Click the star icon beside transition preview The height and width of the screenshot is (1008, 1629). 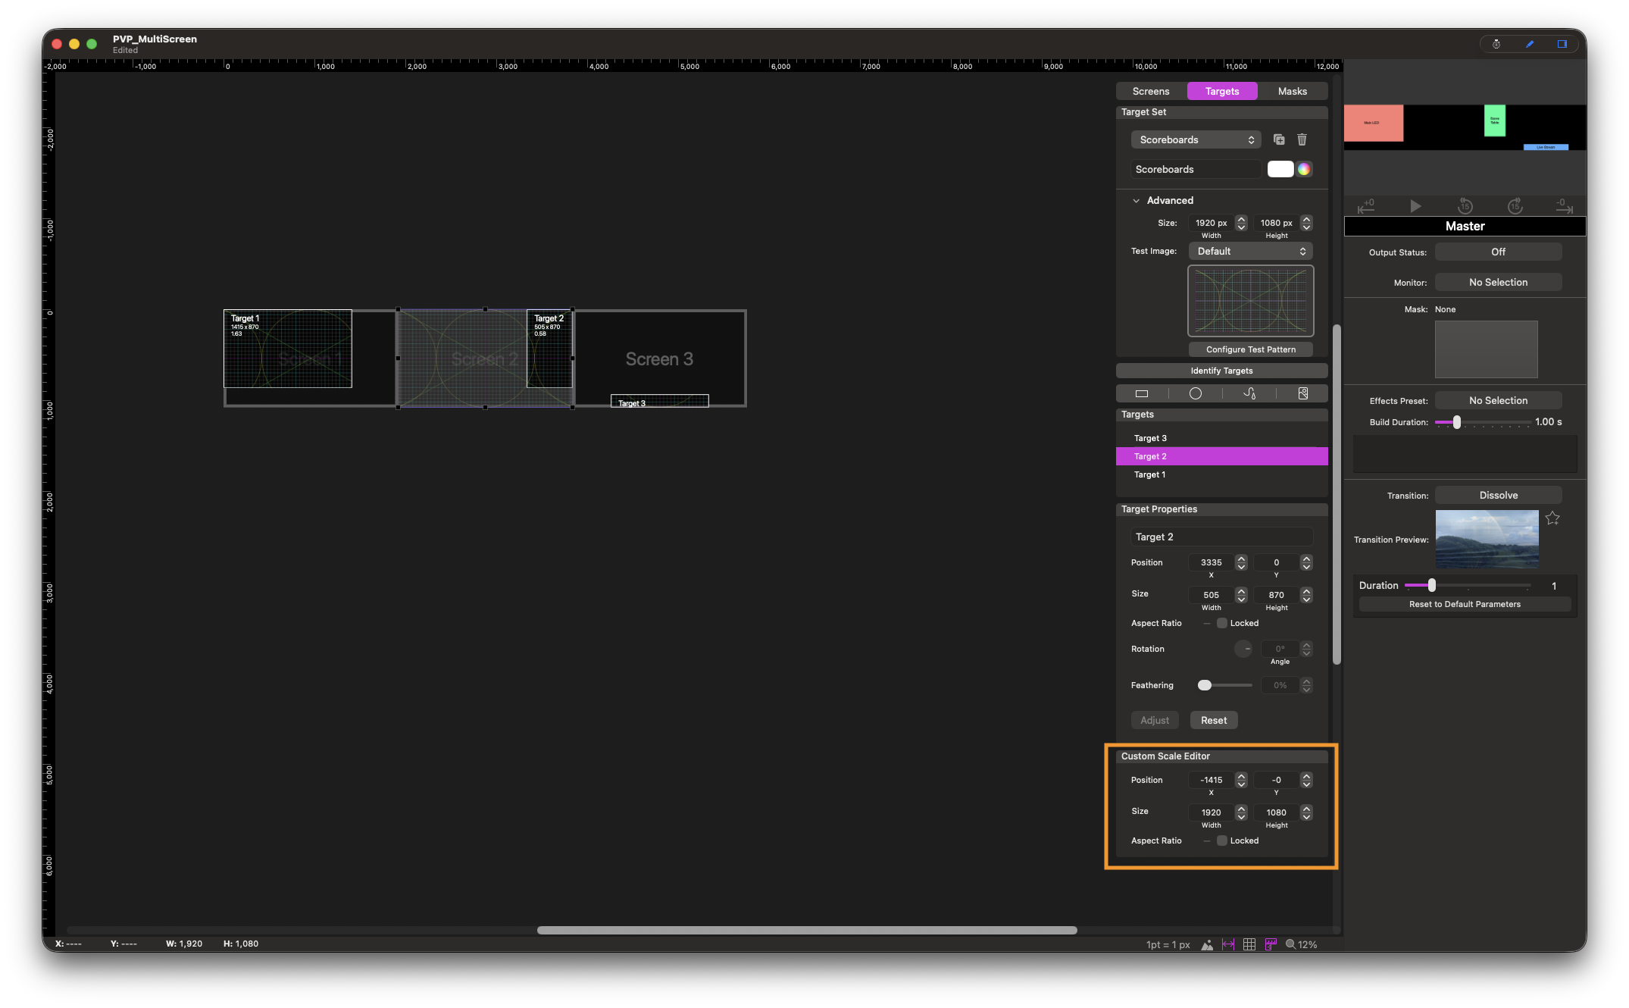click(x=1552, y=518)
